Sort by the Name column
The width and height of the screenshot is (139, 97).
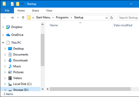[54, 25]
